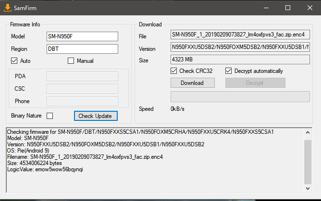Click the Version field in Download
The height and width of the screenshot is (201, 321).
click(x=240, y=47)
